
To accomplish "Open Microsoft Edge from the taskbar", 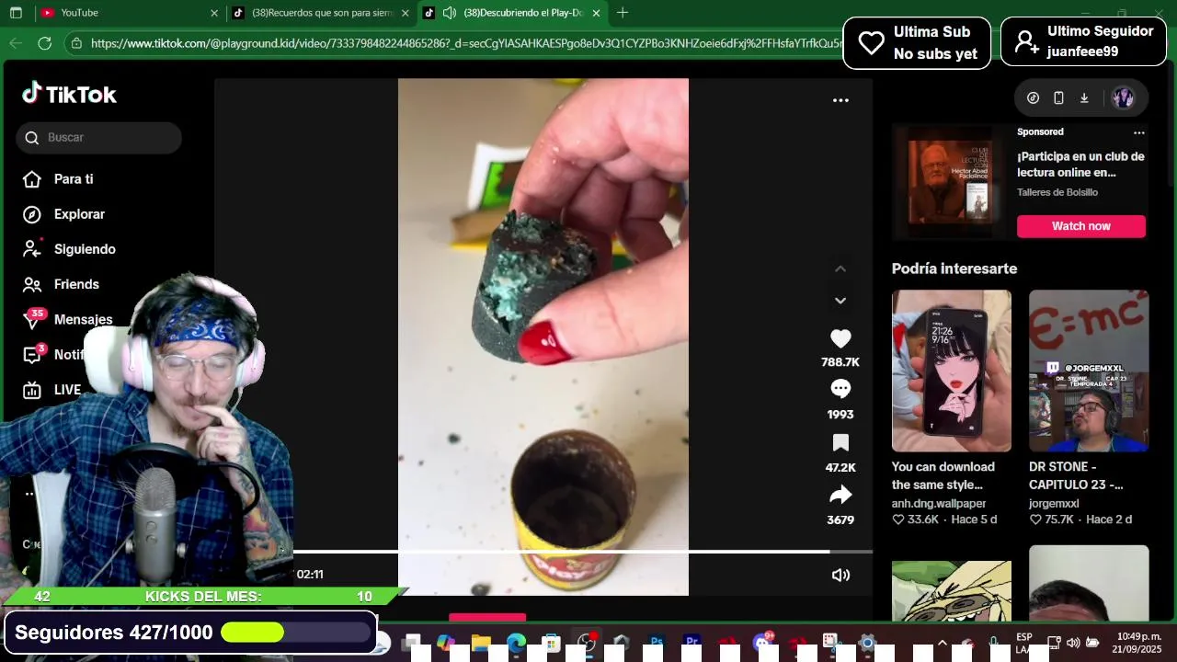I will click(x=516, y=643).
